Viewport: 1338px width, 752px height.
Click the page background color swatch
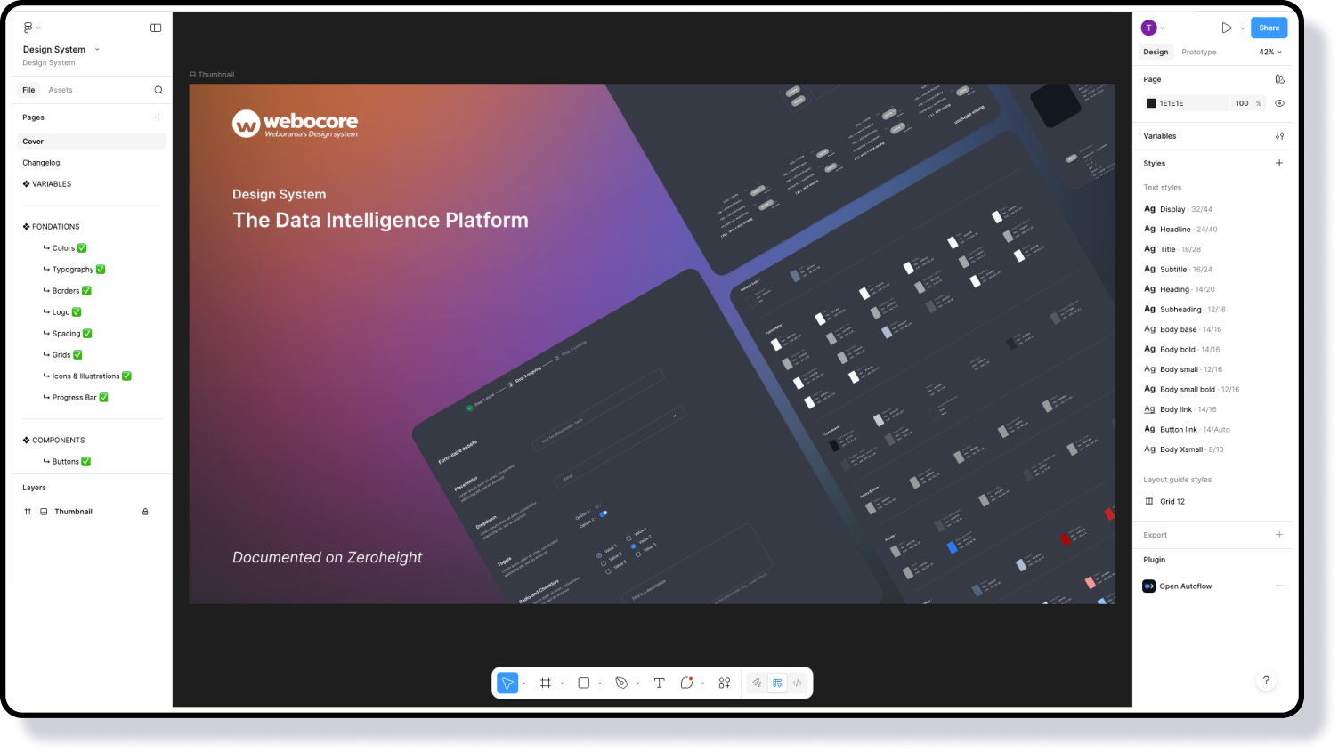[1151, 103]
